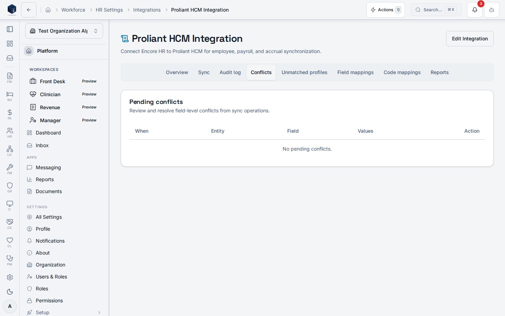Viewport: 505px width, 316px height.
Task: Open Documents app
Action: (x=64, y=191)
